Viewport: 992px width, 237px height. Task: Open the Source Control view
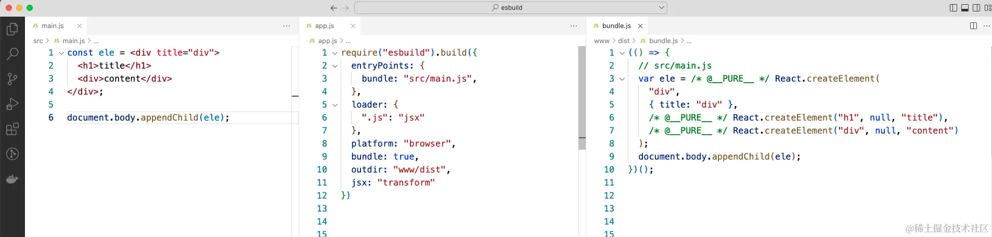[12, 79]
